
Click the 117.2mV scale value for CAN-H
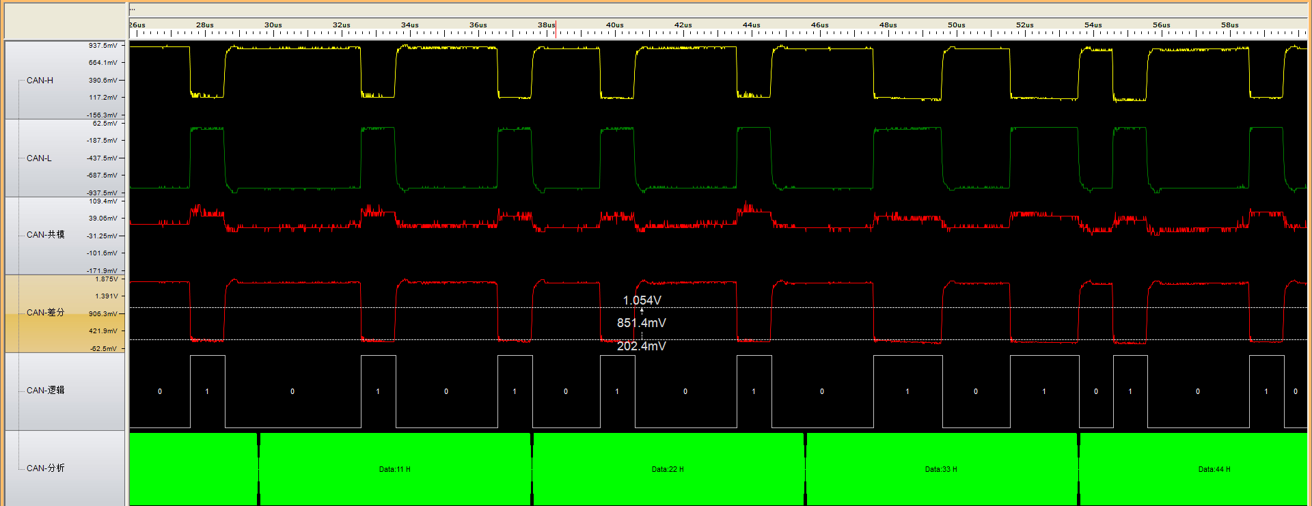tap(103, 98)
